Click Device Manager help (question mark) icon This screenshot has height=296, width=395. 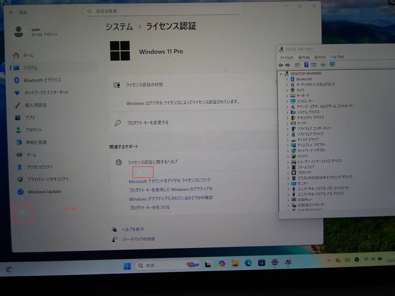(x=306, y=65)
